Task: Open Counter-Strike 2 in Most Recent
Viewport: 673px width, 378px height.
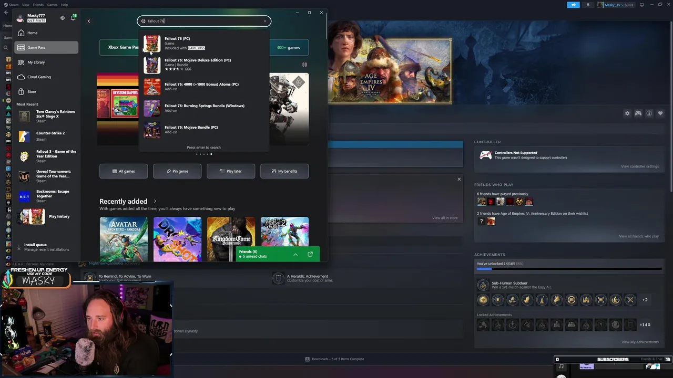Action: click(x=47, y=136)
